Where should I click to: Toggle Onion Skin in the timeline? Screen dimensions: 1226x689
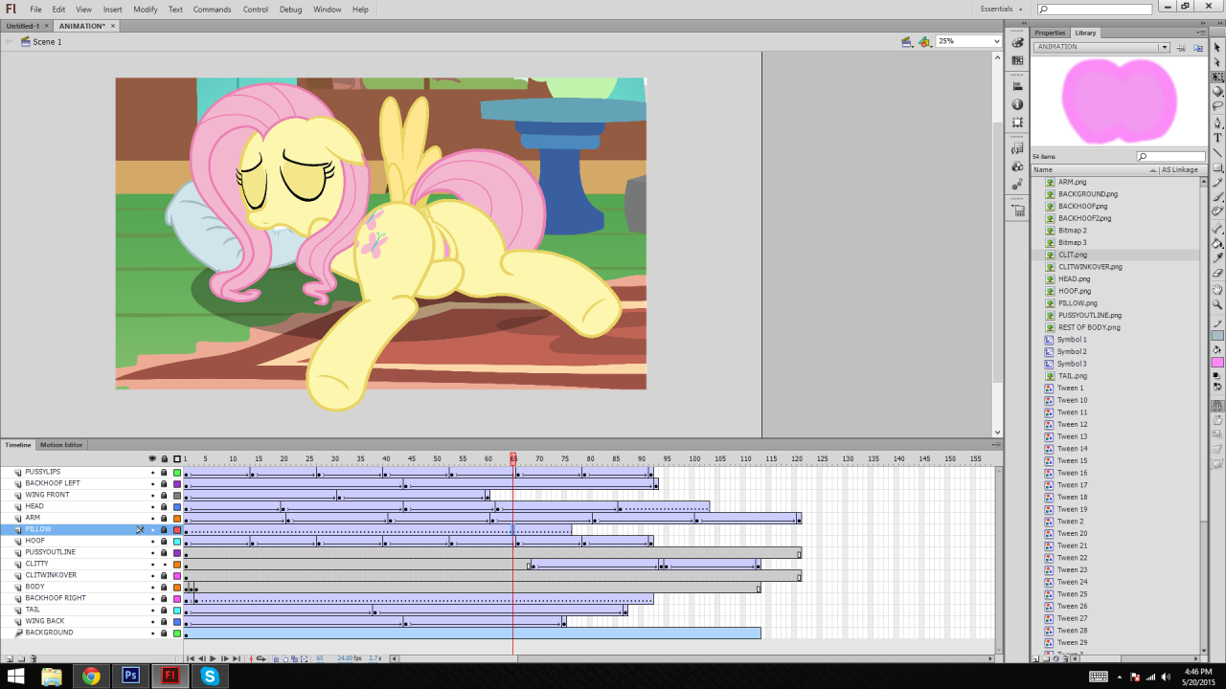pos(275,658)
